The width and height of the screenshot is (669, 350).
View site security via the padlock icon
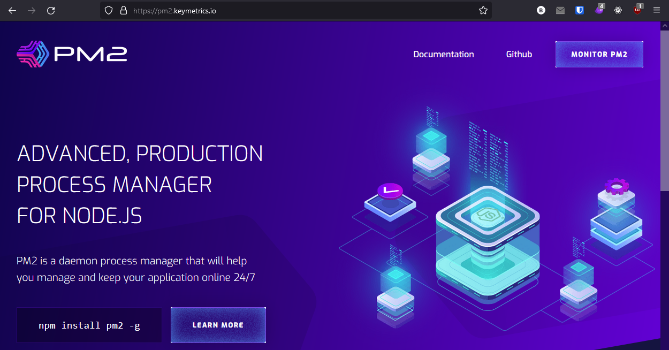(124, 10)
